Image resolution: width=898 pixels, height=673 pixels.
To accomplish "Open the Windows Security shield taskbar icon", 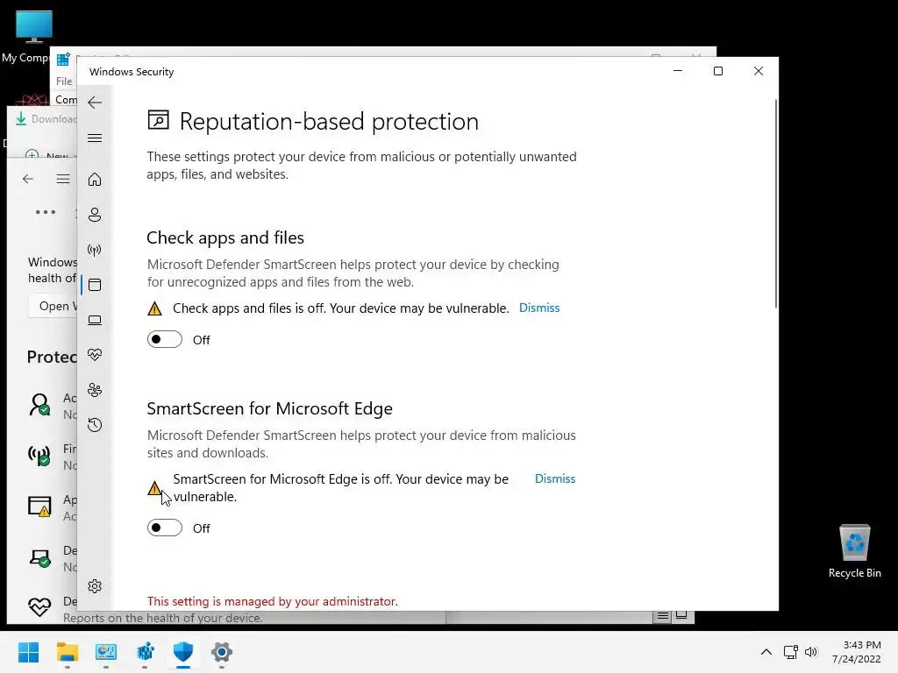I will (x=183, y=652).
